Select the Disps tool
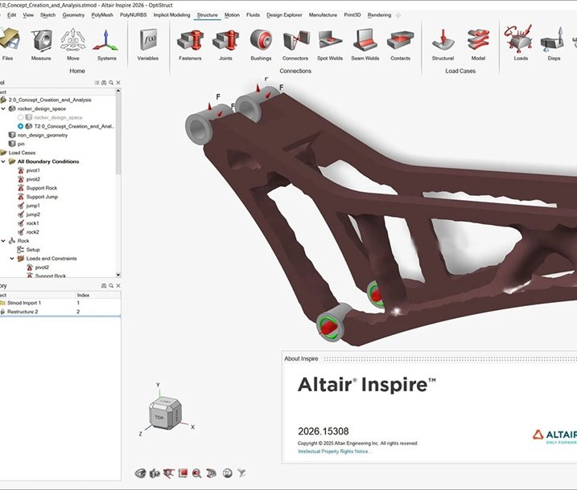 tap(554, 40)
